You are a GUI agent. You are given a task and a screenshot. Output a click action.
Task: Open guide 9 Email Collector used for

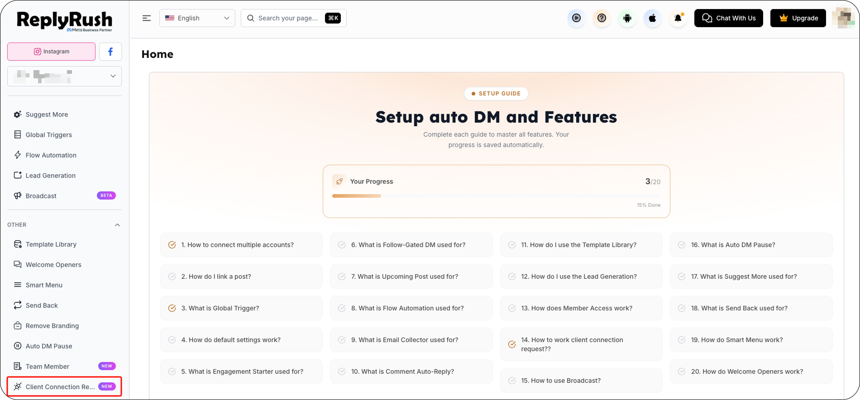[x=411, y=340]
